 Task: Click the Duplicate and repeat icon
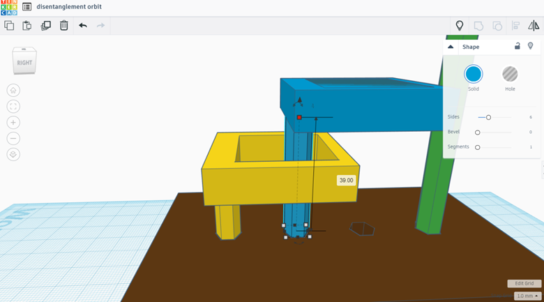pos(46,25)
